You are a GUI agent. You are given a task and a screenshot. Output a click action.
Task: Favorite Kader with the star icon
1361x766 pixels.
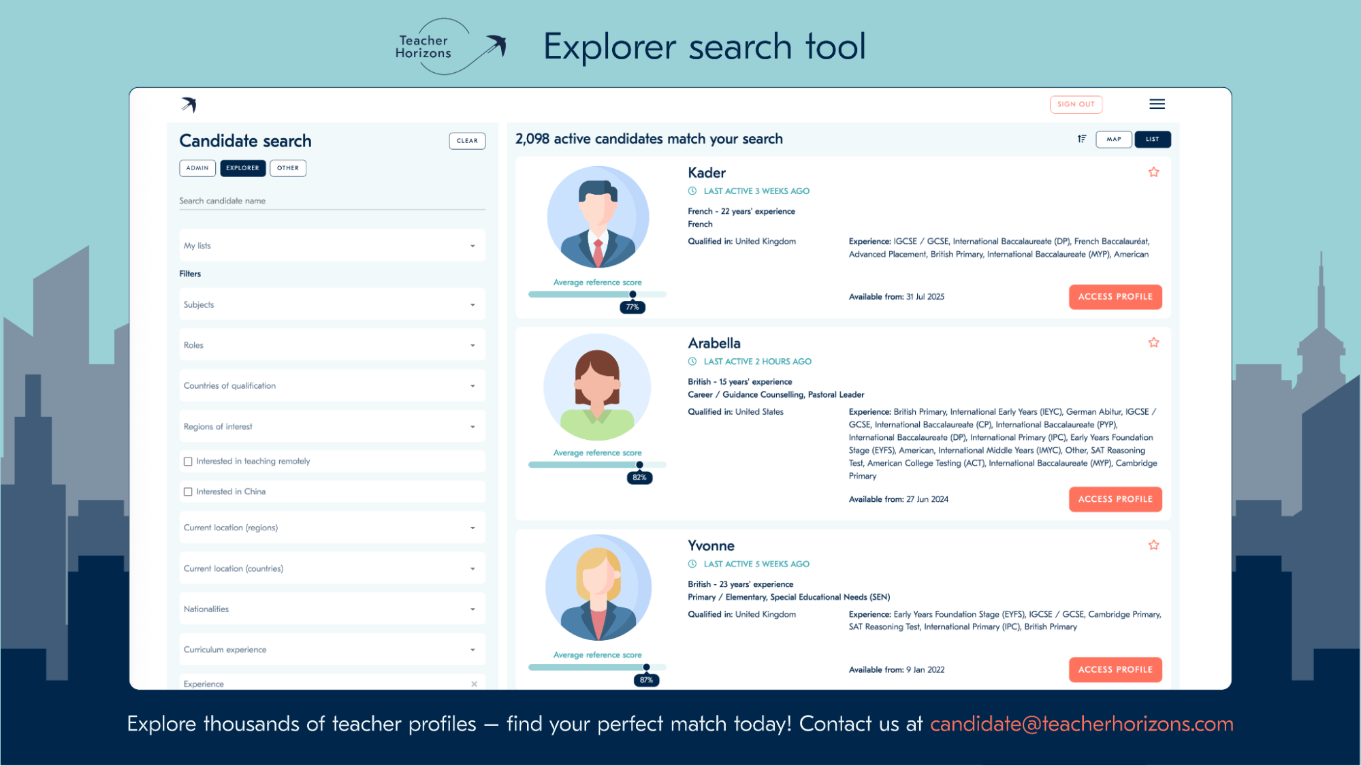tap(1153, 172)
